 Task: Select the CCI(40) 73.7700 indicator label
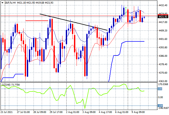coord(11,85)
